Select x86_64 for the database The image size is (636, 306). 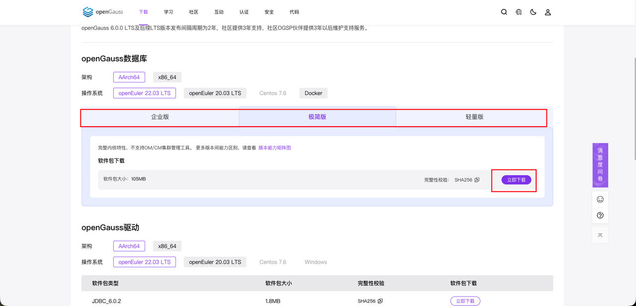(167, 77)
